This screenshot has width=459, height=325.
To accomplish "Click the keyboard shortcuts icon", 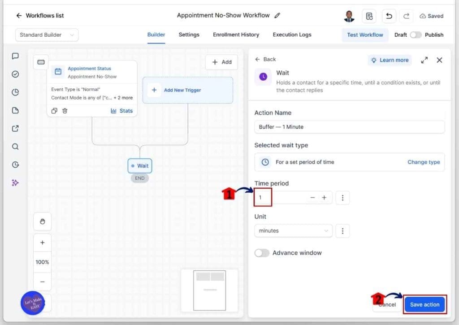I will [x=41, y=62].
